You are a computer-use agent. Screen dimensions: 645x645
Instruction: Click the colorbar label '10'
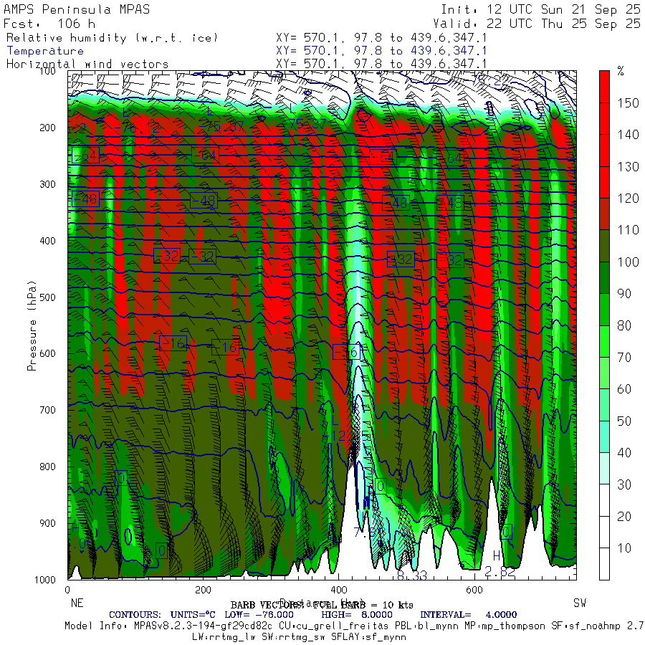624,548
